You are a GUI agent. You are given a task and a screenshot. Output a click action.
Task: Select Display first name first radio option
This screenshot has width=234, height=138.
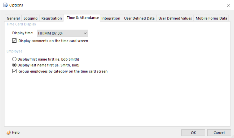point(14,59)
